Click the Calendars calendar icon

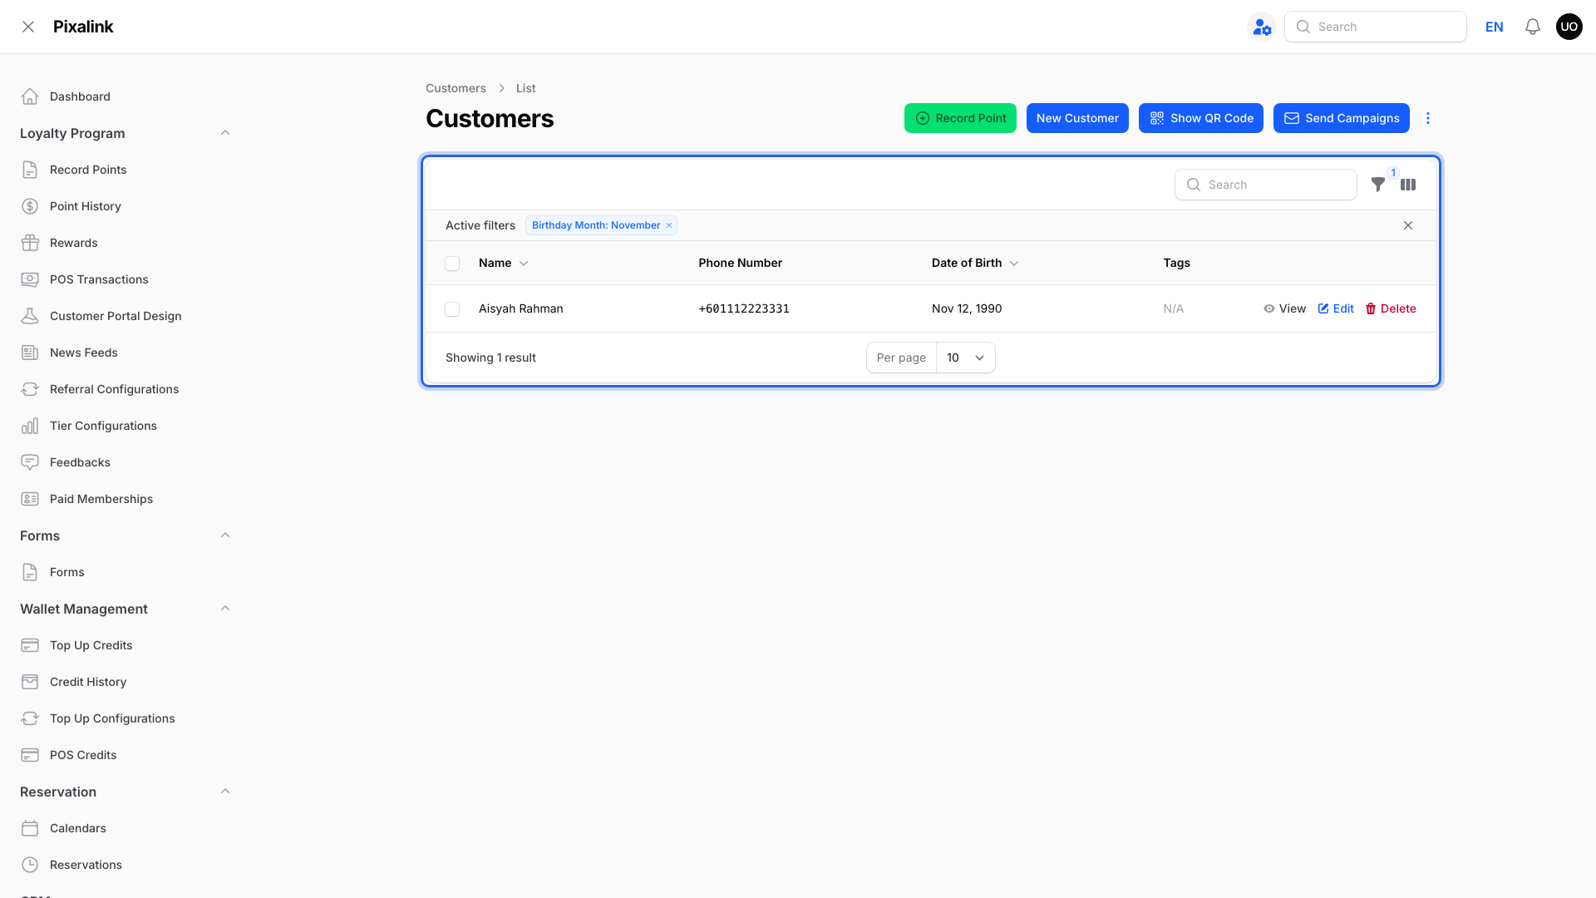pyautogui.click(x=30, y=828)
